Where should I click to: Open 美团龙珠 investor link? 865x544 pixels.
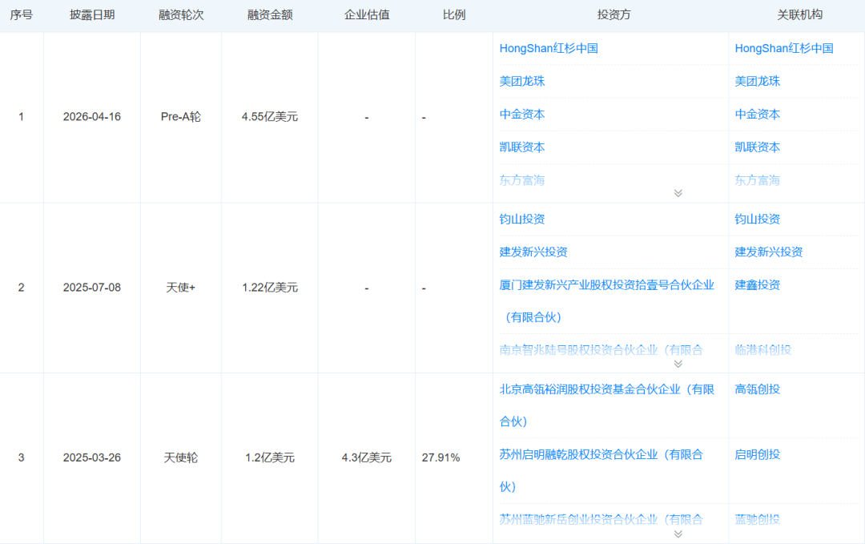522,82
